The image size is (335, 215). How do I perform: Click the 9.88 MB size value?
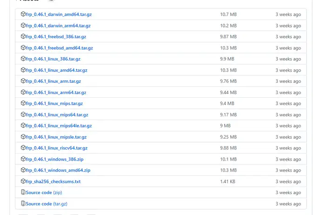tap(228, 148)
